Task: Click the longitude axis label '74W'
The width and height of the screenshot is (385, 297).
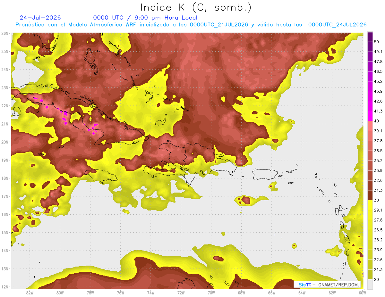Action: 151,293
